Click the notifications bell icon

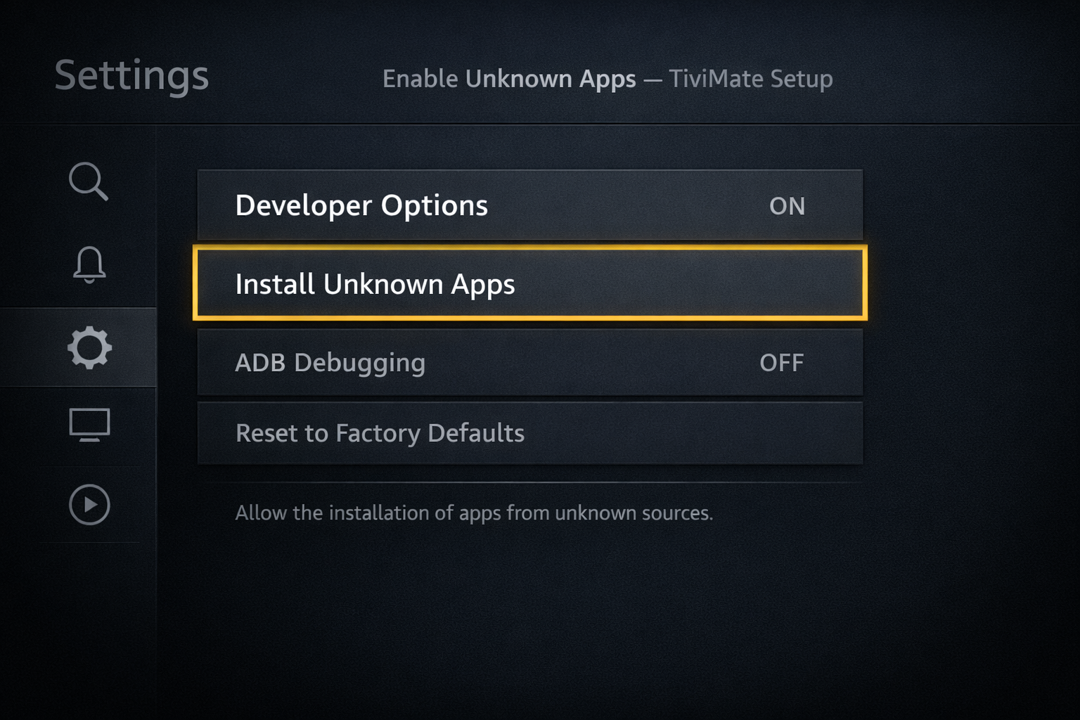(89, 264)
